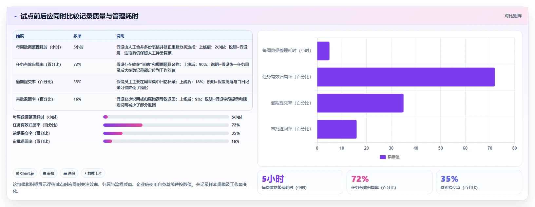Click the description cell mentioning 上线后：90%
The height and width of the screenshot is (207, 535).
182,67
